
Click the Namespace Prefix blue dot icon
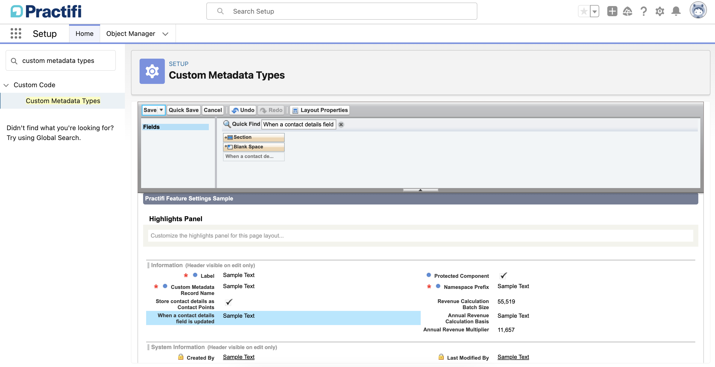click(x=438, y=286)
